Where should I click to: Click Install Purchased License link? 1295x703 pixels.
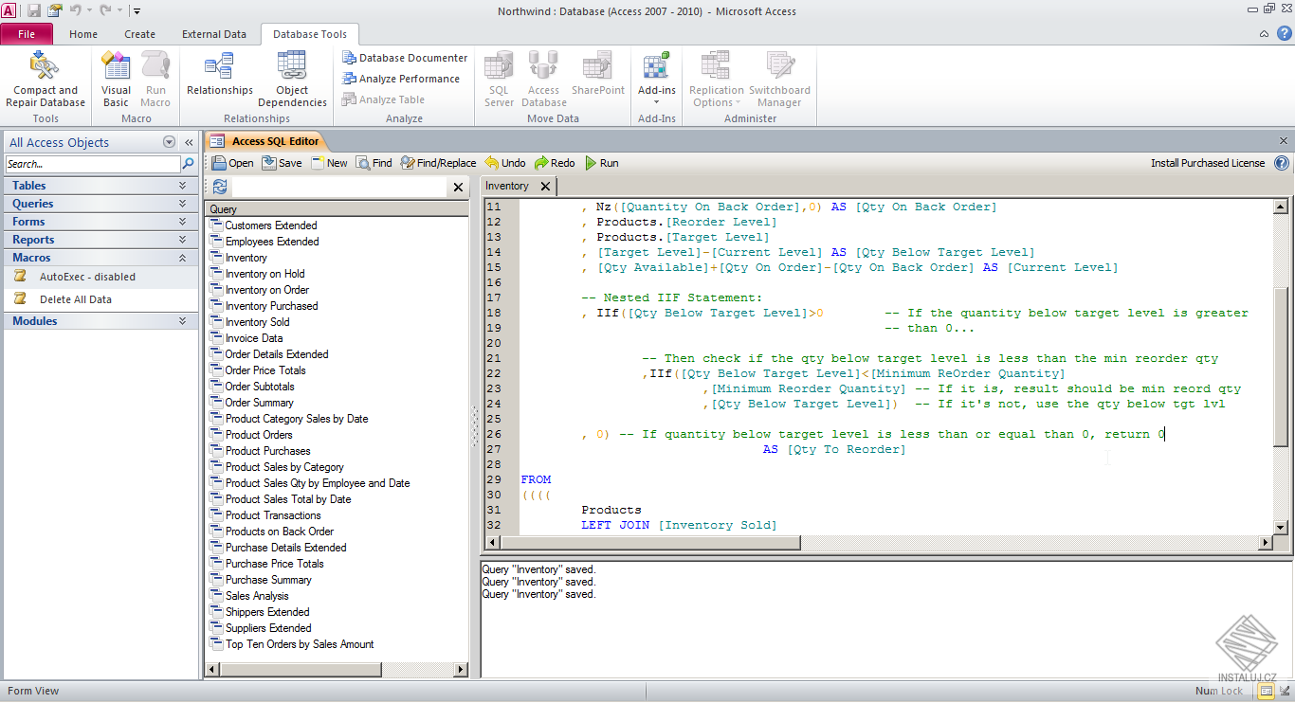(x=1208, y=163)
